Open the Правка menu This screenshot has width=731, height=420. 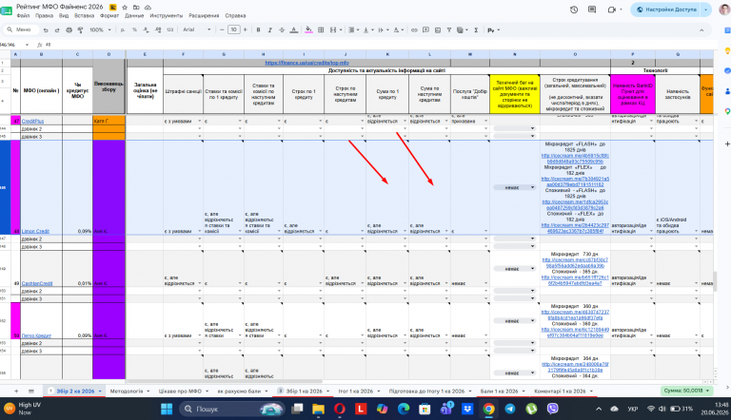click(x=44, y=15)
